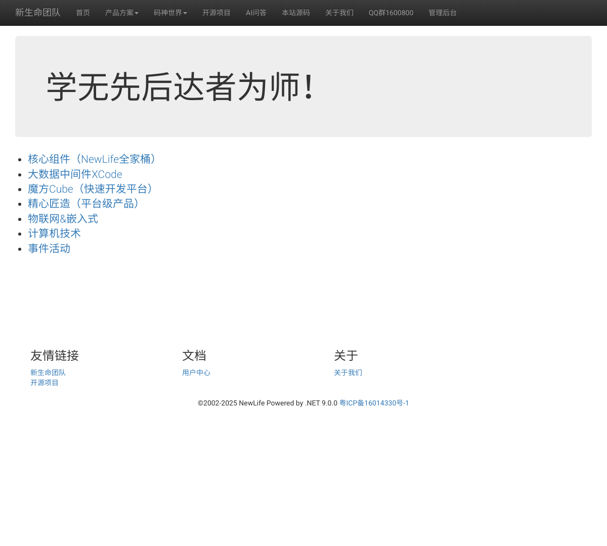Viewport: 607px width, 546px height.
Task: Open 管理后台 in the navbar
Action: pyautogui.click(x=443, y=13)
